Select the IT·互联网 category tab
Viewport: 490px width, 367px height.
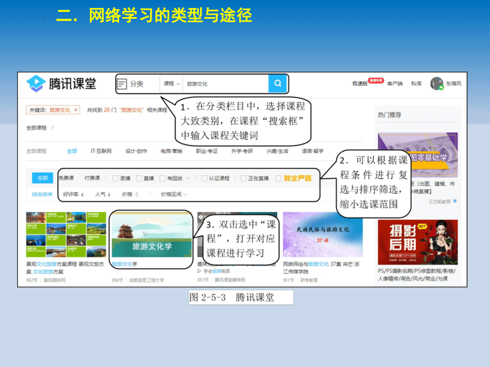(x=101, y=151)
